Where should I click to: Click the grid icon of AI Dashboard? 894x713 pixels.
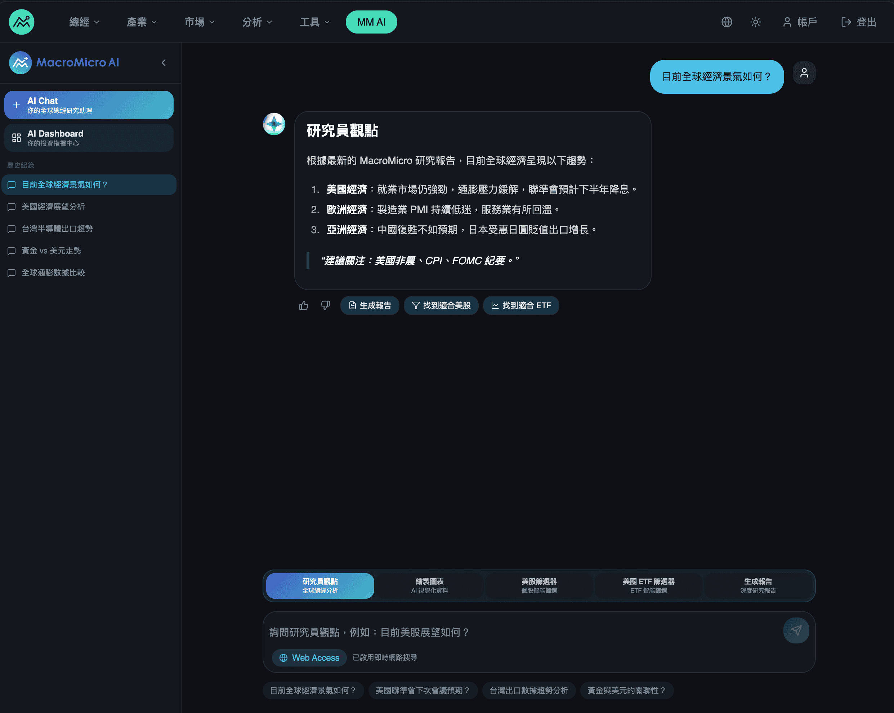click(17, 138)
